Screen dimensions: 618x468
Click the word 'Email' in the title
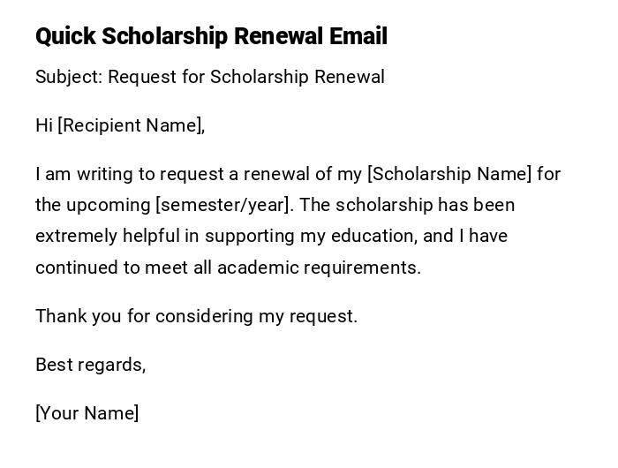coord(358,37)
